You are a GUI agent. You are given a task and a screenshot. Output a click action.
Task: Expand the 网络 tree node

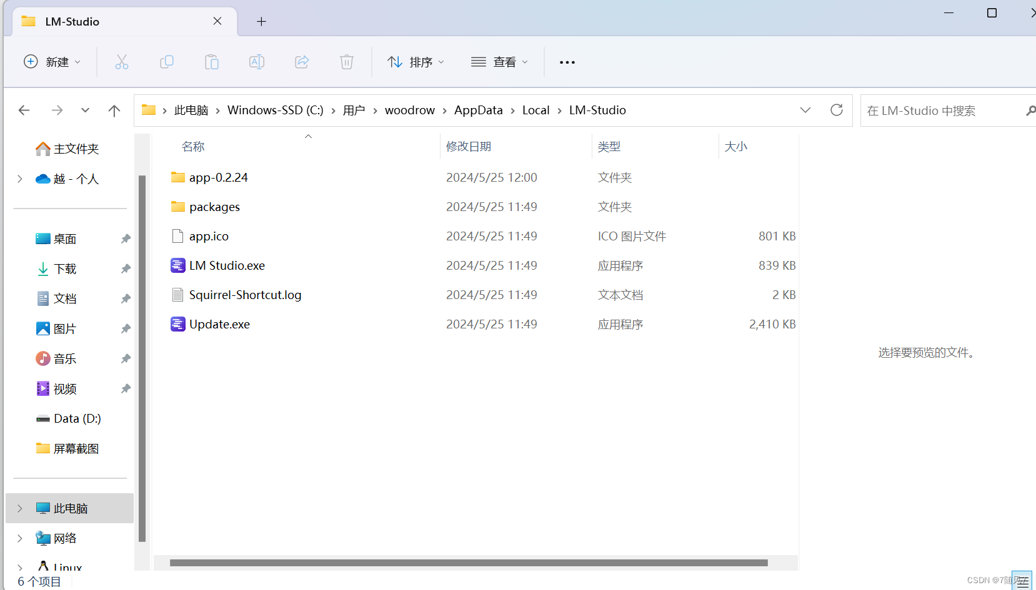(x=20, y=539)
